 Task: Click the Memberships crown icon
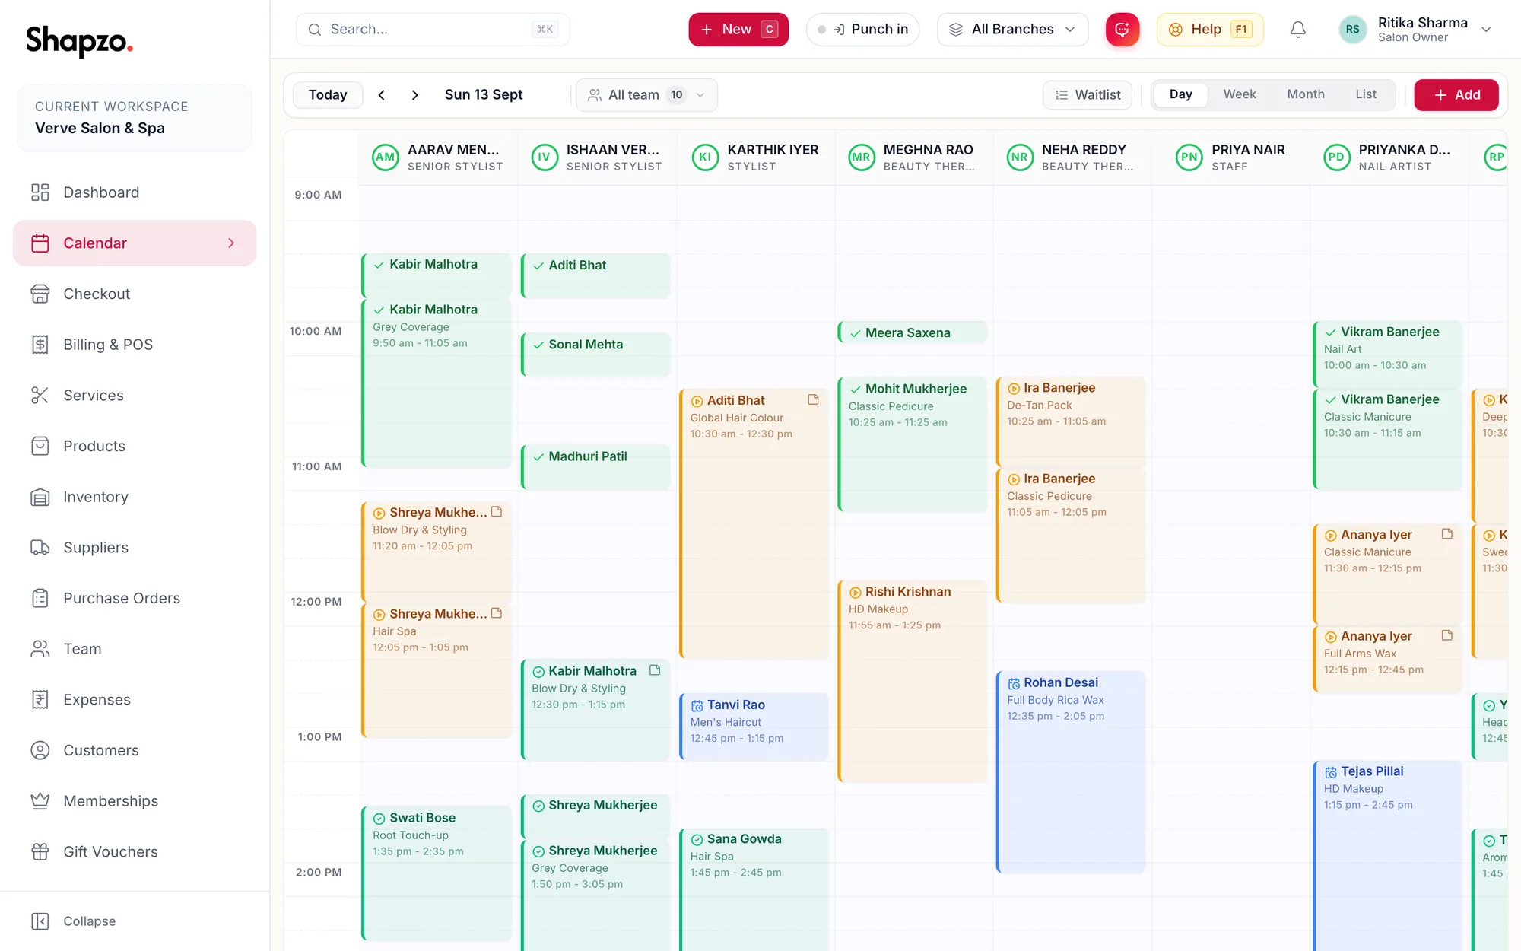click(40, 801)
